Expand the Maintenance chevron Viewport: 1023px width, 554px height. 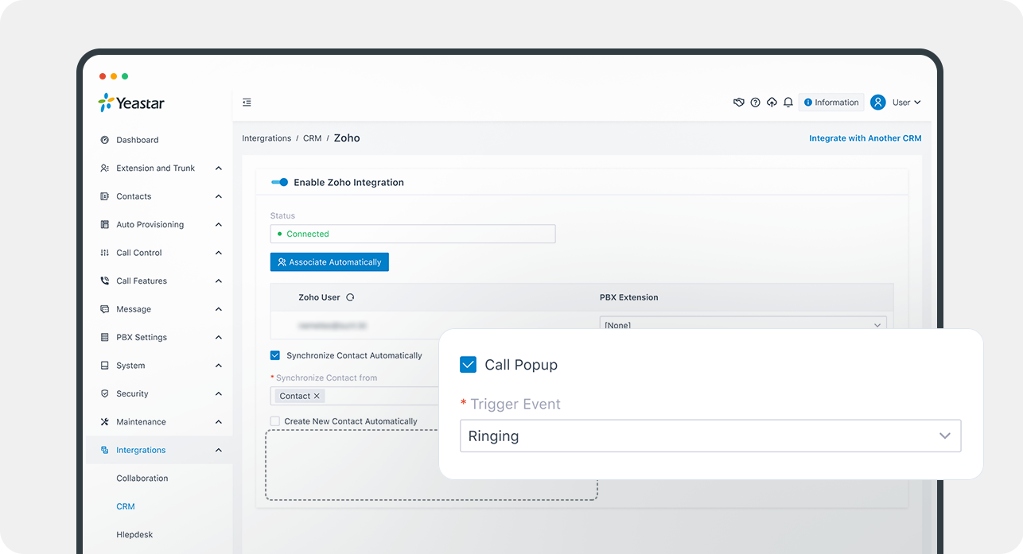coord(219,422)
